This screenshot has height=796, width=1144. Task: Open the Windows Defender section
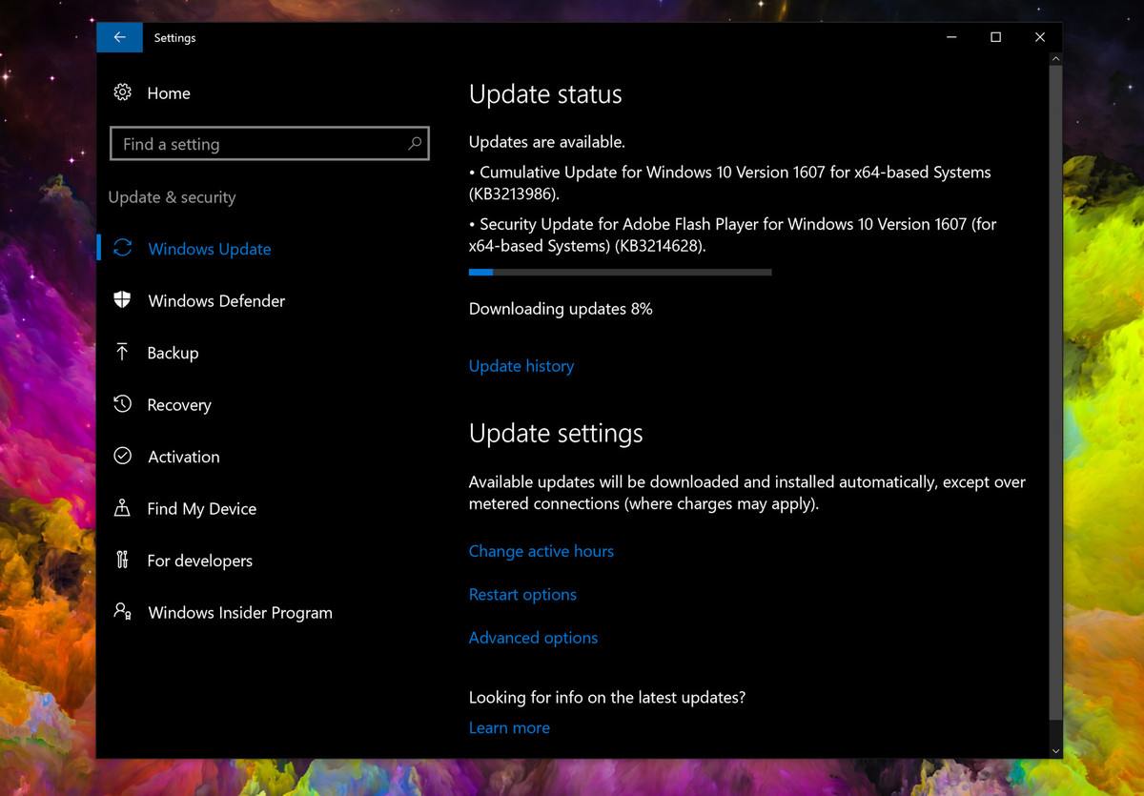pyautogui.click(x=216, y=301)
